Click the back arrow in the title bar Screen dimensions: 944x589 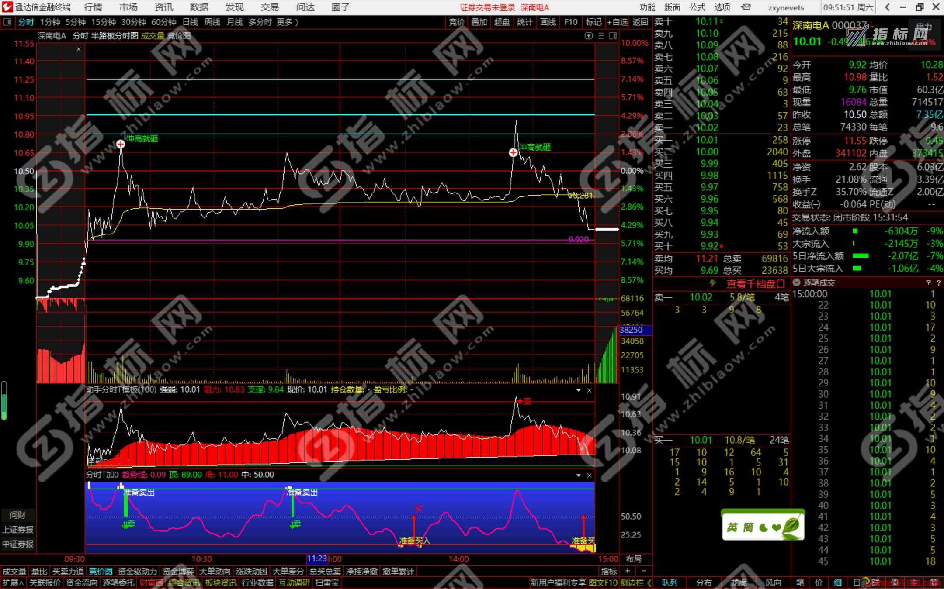[887, 7]
